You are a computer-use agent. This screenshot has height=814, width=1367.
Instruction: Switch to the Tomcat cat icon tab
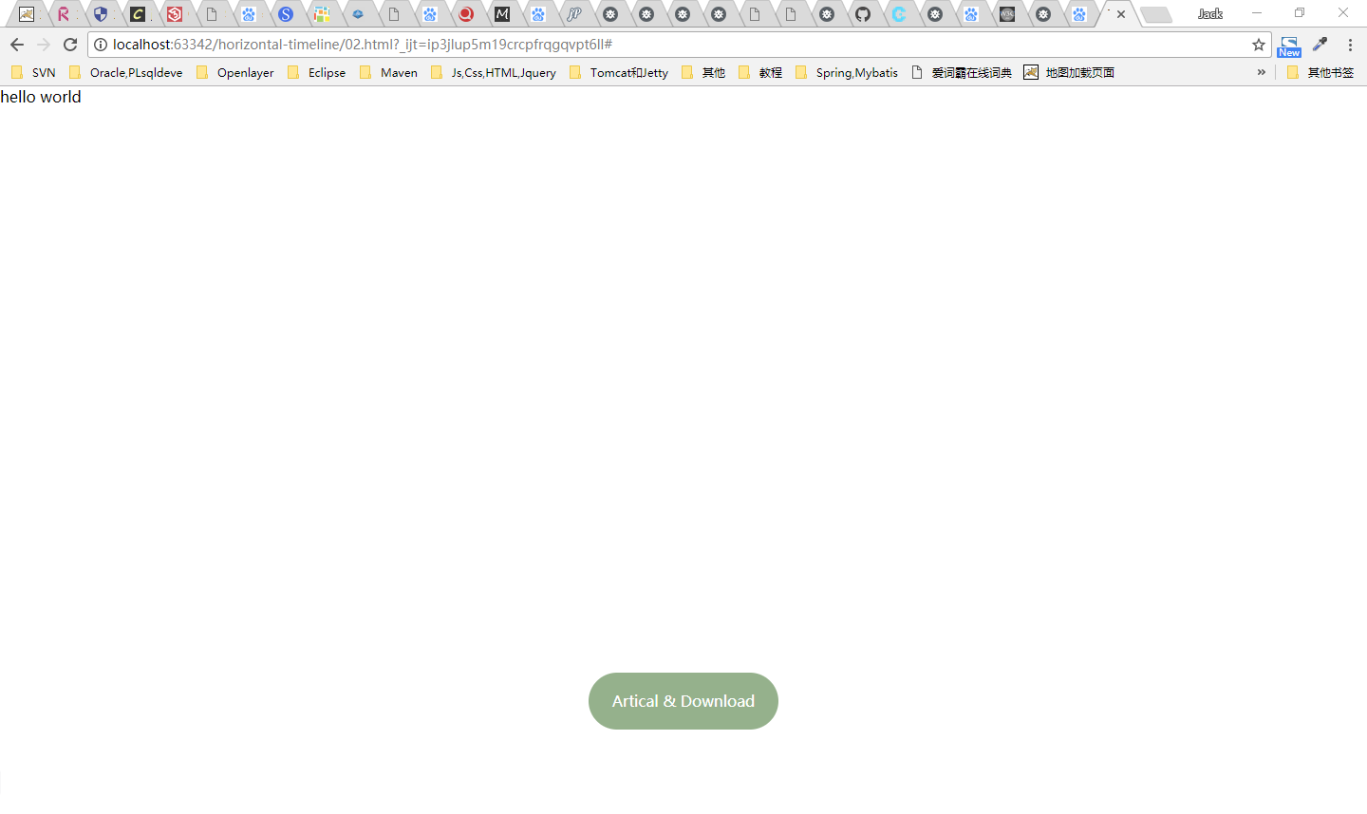[x=27, y=14]
